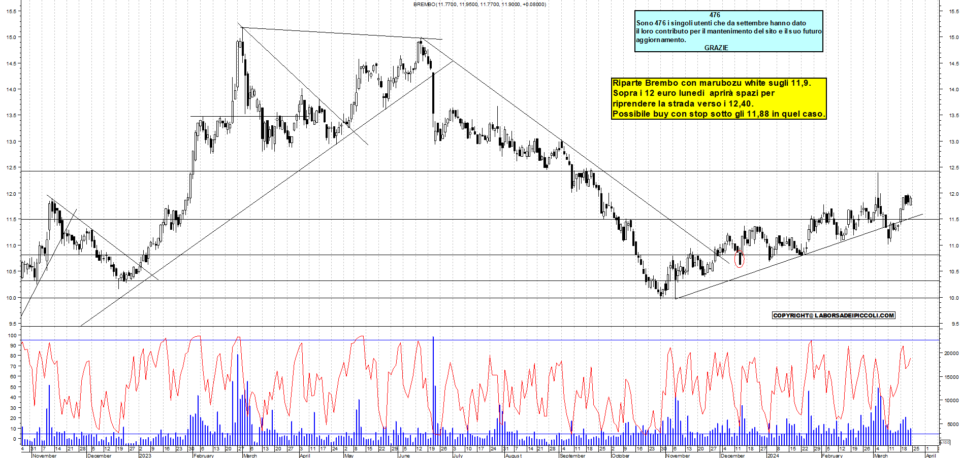960x458 pixels.
Task: Click the 'May' label on the time axis
Action: click(x=348, y=455)
